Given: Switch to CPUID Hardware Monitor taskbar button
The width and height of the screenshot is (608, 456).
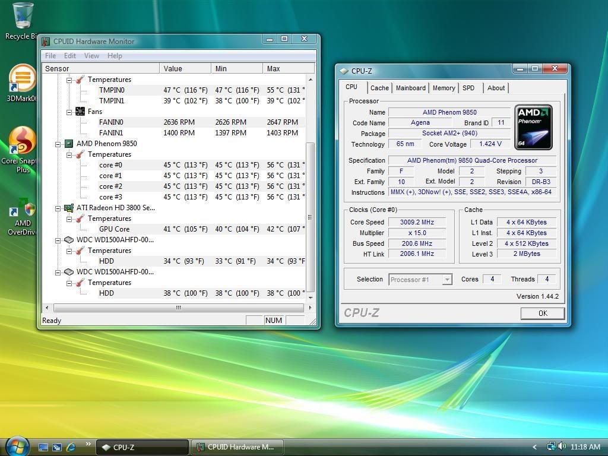Looking at the screenshot, I should [x=237, y=447].
